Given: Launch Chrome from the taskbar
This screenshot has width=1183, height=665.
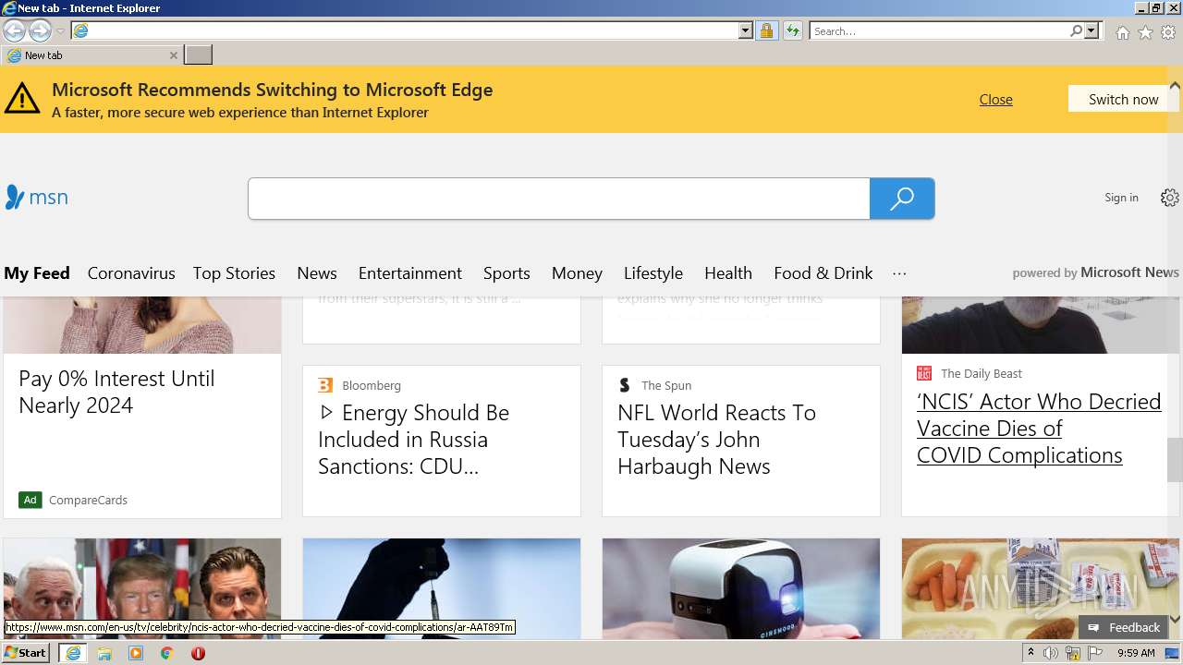Looking at the screenshot, I should tap(167, 653).
